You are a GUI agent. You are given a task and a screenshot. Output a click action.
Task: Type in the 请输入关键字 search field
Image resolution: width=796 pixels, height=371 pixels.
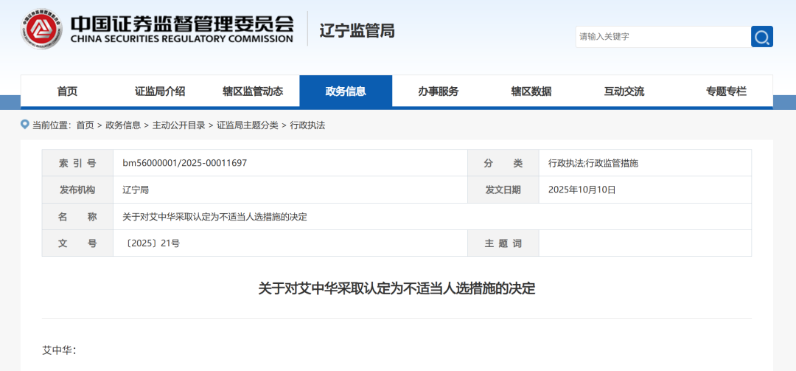coord(661,37)
